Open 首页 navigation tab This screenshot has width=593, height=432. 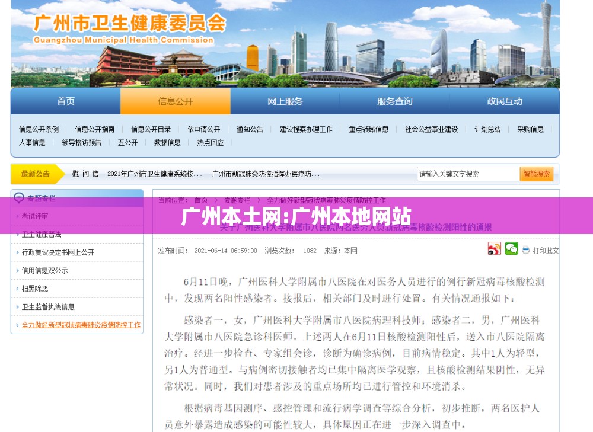66,101
